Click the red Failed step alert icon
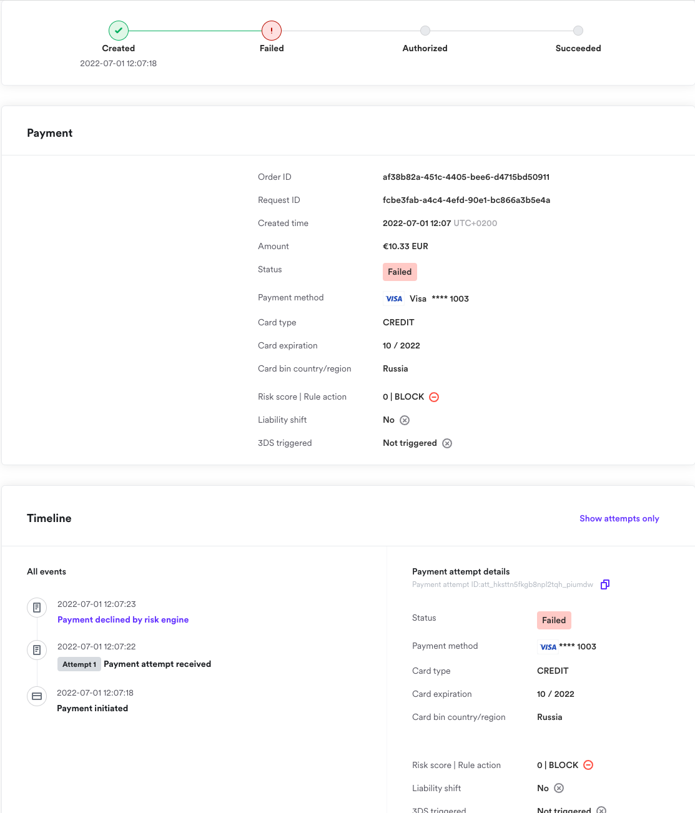Image resolution: width=695 pixels, height=813 pixels. point(272,30)
